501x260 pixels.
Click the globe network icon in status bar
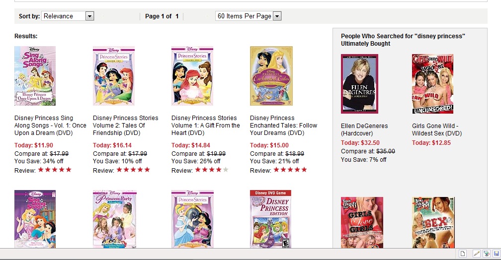[x=486, y=254]
